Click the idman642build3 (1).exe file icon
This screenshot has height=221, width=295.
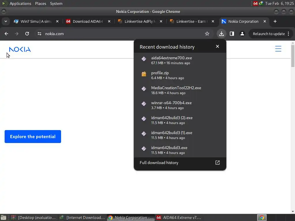click(144, 134)
